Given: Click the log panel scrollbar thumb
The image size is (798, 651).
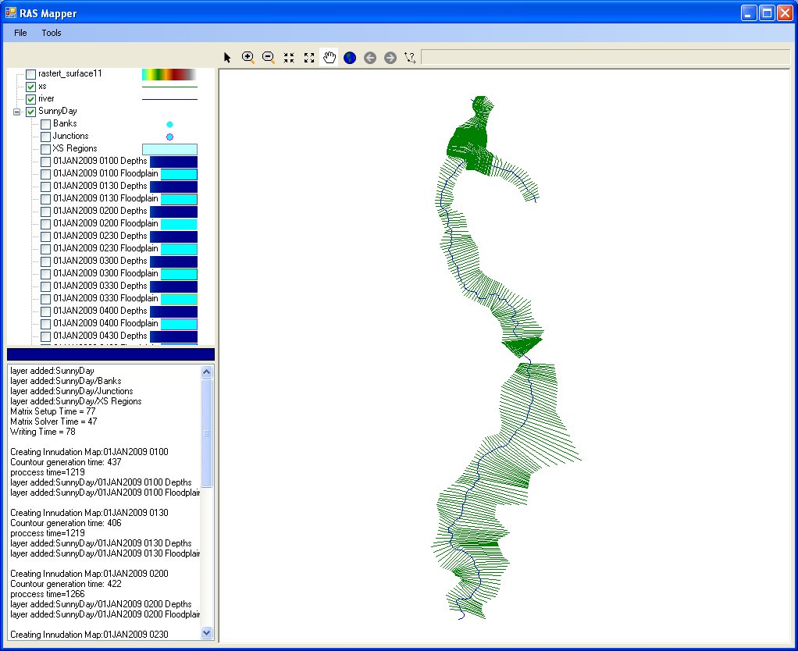Looking at the screenshot, I should click(x=207, y=432).
